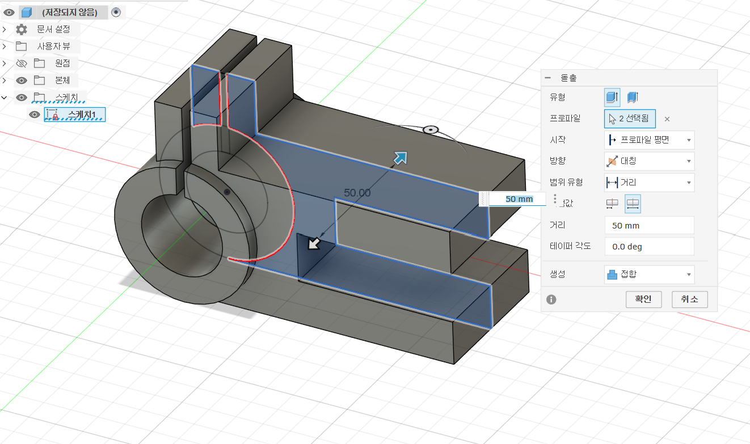The width and height of the screenshot is (750, 444).
Task: Click the locked sketch icon of 스케치1
Action: [x=52, y=115]
